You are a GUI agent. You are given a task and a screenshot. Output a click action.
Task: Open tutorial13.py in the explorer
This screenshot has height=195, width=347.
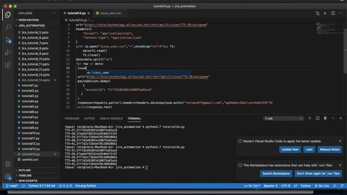tap(31, 149)
